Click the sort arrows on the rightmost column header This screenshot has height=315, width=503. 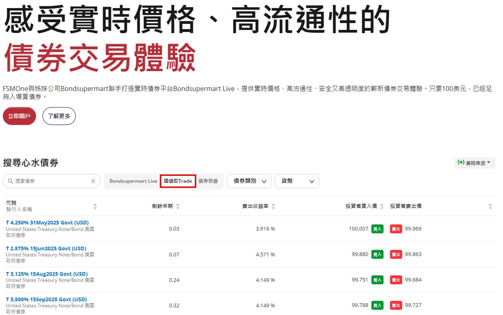point(490,206)
